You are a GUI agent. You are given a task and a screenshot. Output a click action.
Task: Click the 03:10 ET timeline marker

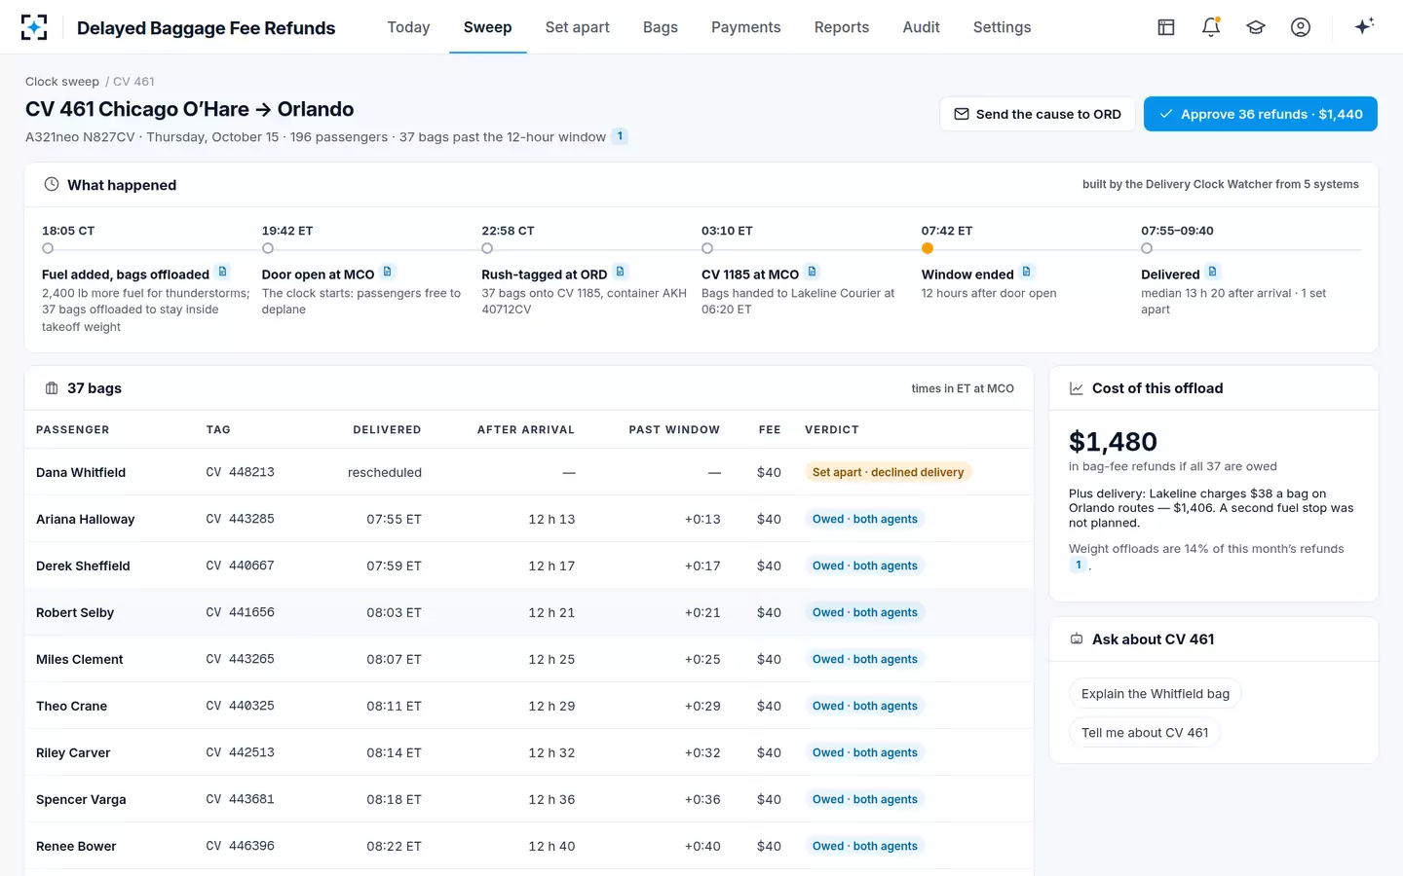[707, 248]
